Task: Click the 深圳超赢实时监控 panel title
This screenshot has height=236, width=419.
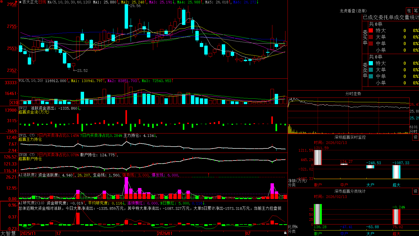Action: click(x=350, y=137)
